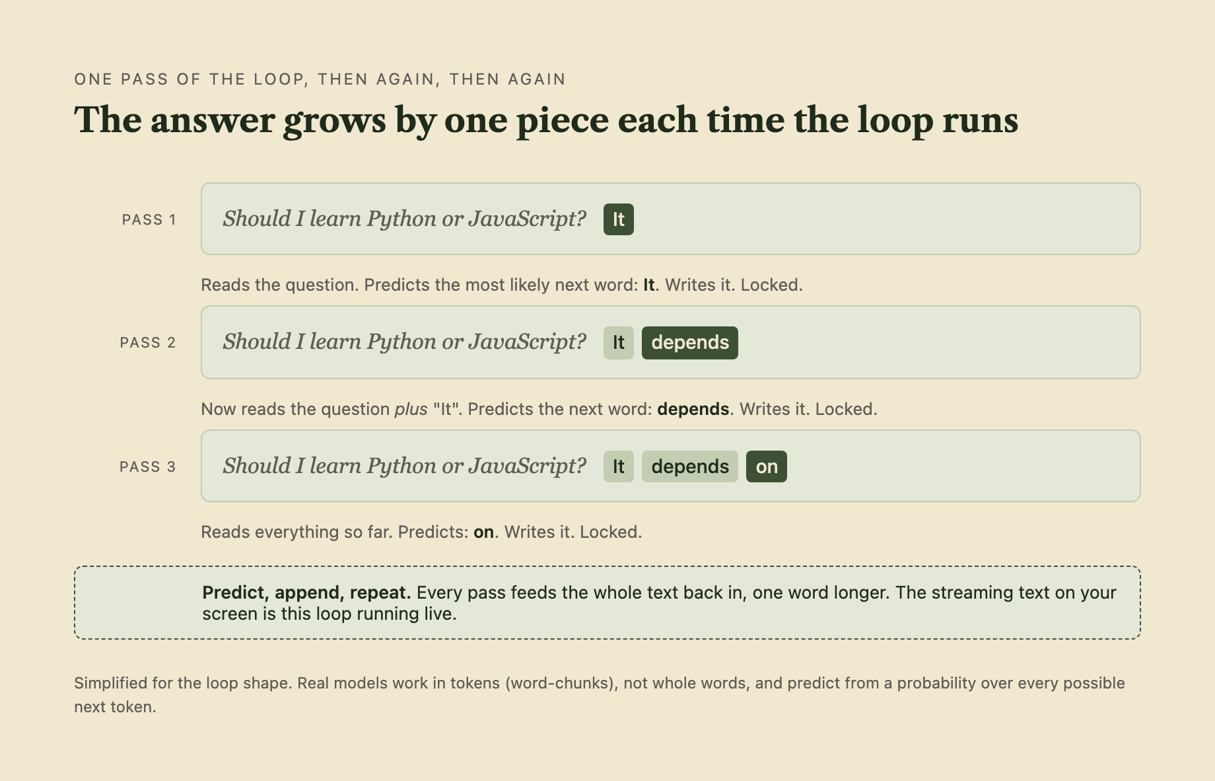This screenshot has height=781, width=1215.
Task: Click the PASS 1 label
Action: pyautogui.click(x=149, y=220)
